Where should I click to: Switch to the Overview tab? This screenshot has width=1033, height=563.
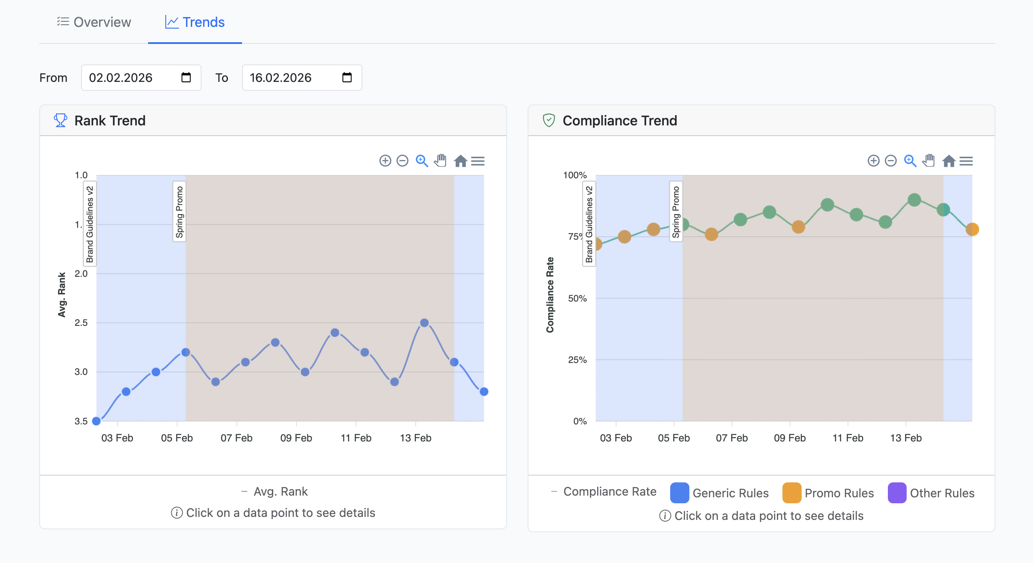[x=94, y=22]
